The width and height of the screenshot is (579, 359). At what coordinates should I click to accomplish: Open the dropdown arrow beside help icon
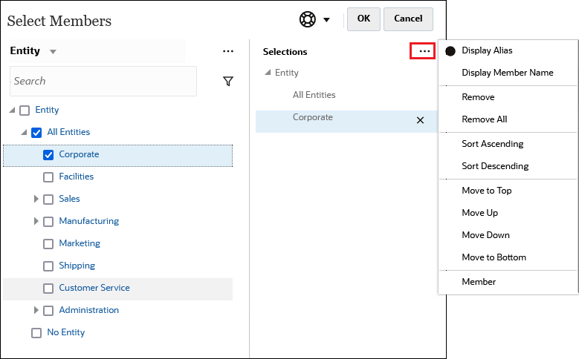326,20
